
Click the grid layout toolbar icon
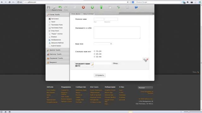click(x=74, y=7)
